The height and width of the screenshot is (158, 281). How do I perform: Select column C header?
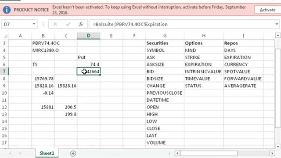66,36
